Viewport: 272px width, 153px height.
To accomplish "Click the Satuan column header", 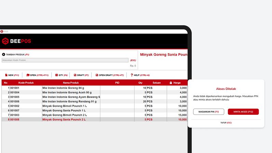I will coord(157,83).
